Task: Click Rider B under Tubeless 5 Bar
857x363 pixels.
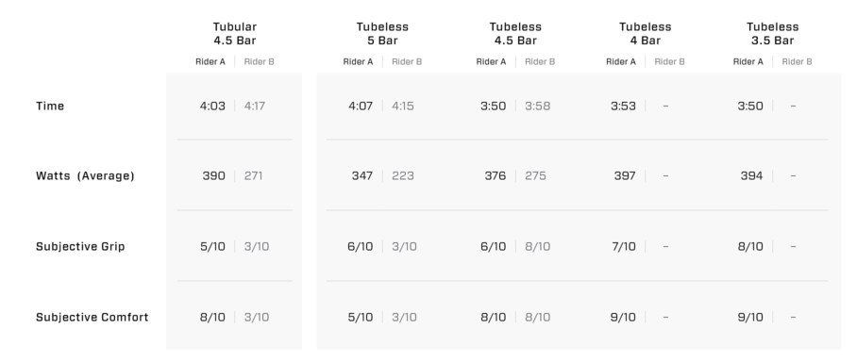Action: point(407,61)
